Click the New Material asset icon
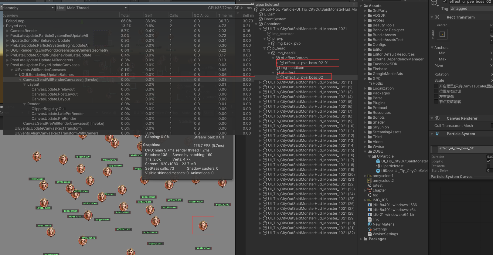The image size is (493, 255). [x=370, y=224]
